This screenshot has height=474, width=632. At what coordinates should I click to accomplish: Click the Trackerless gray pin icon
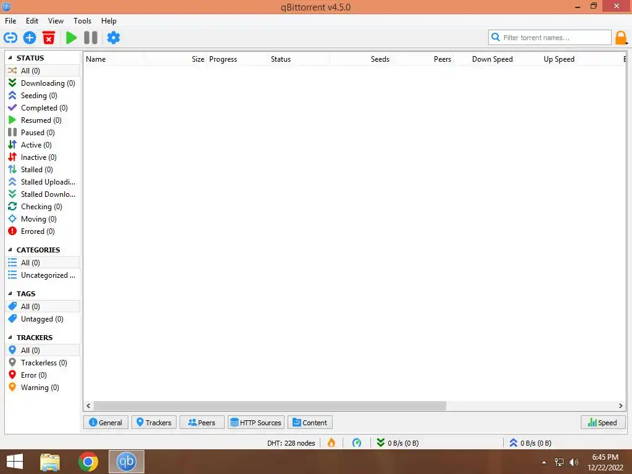point(12,362)
